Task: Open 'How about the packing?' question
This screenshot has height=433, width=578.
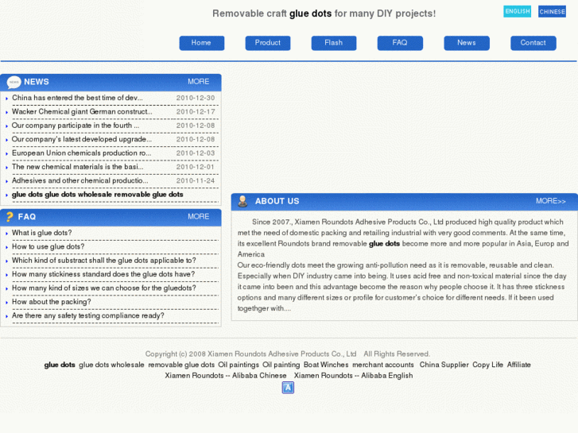Action: pos(51,302)
